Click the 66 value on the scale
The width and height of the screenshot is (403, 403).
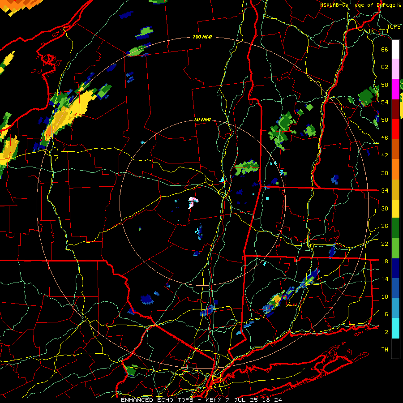point(385,49)
